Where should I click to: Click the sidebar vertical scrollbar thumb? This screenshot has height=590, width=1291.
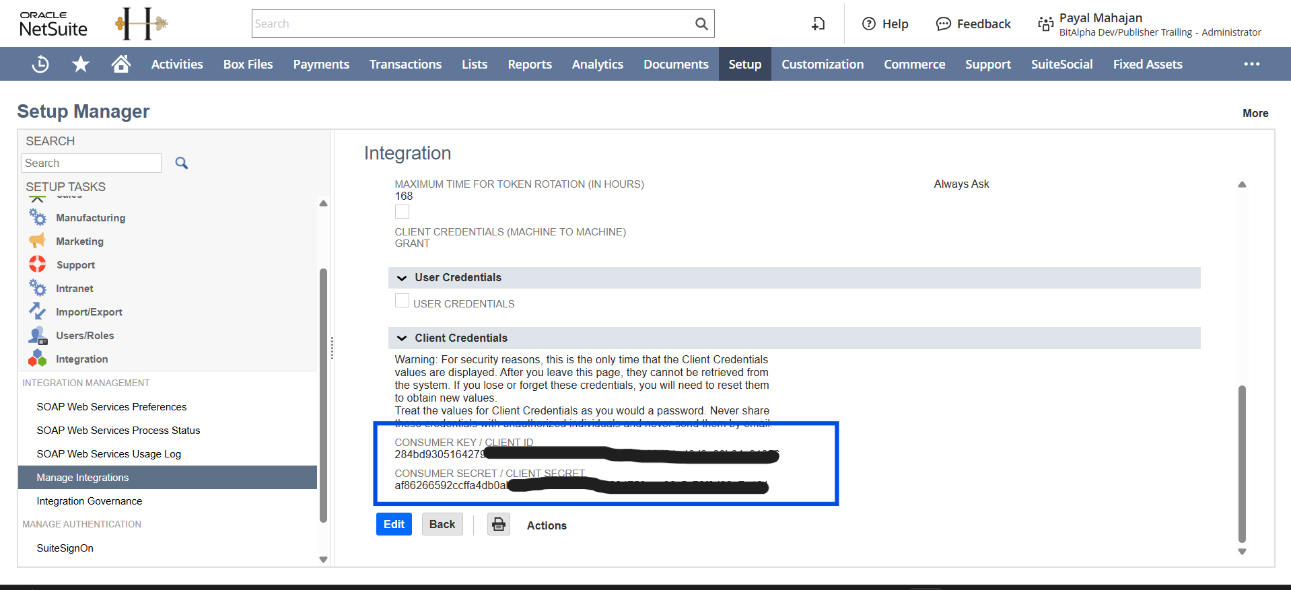[x=323, y=396]
